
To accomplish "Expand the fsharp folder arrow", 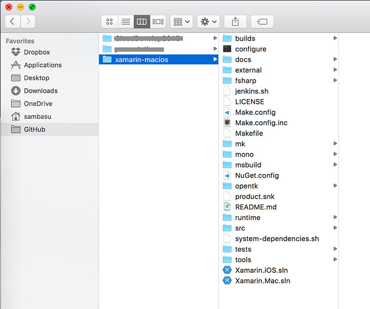I will [x=335, y=80].
